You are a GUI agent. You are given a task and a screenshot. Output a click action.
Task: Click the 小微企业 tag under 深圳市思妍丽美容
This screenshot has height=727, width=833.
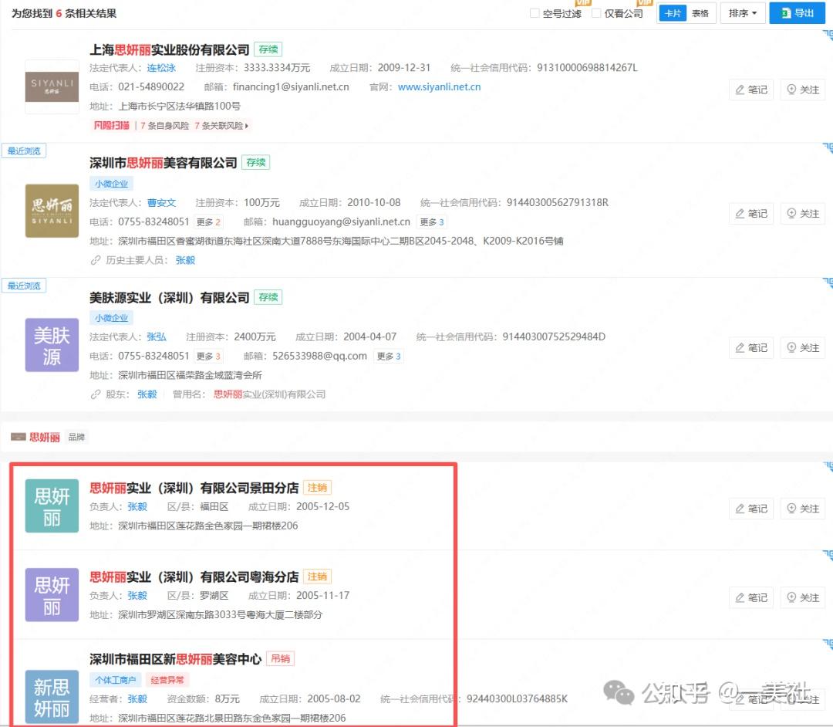[112, 184]
